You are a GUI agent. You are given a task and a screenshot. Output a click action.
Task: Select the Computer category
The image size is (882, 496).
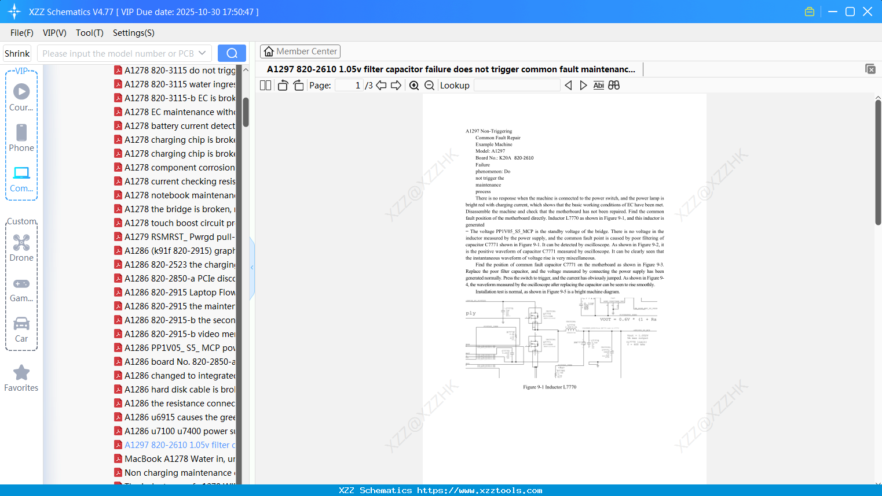click(x=21, y=179)
